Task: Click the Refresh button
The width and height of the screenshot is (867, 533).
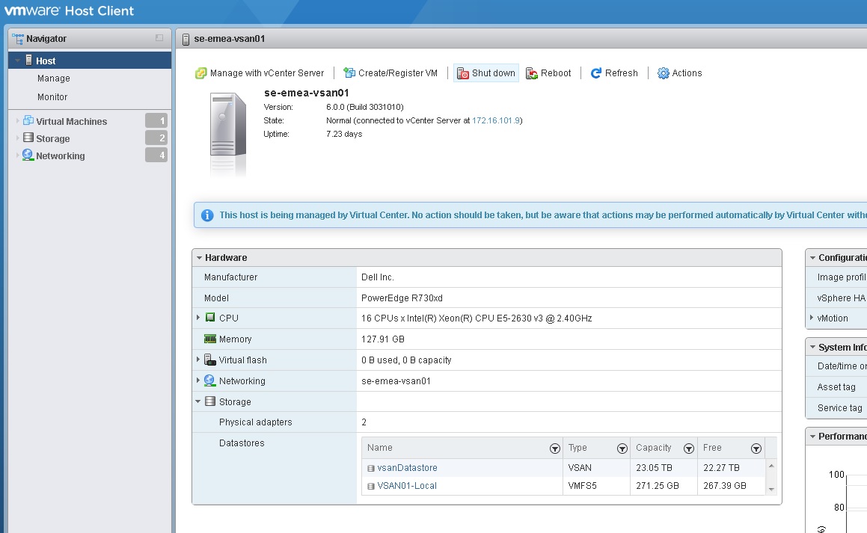Action: click(x=614, y=73)
